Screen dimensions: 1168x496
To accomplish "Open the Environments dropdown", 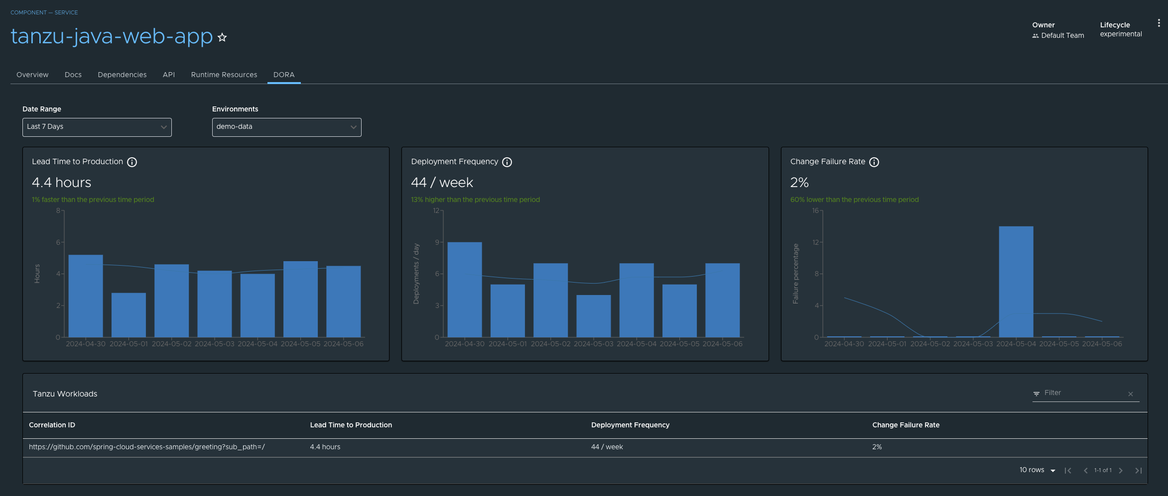I will click(x=287, y=127).
